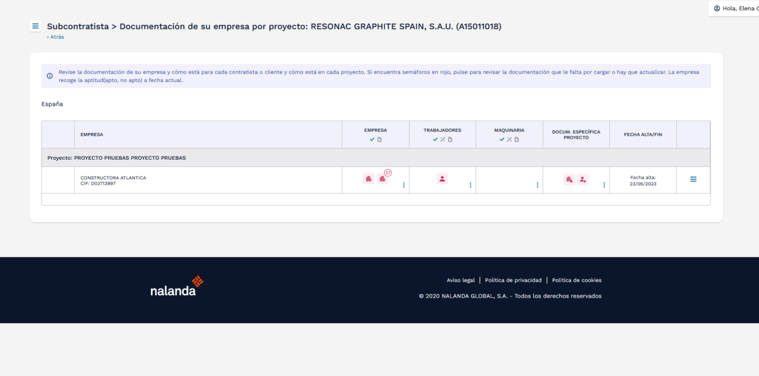Click the document icon under the Empresa header
Viewport: 759px width, 376px height.
pos(379,140)
